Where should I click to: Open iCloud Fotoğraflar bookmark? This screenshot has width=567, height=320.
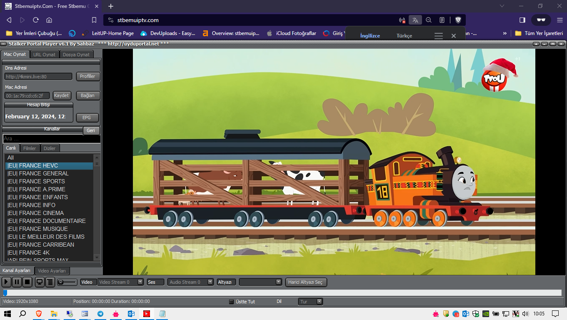291,33
